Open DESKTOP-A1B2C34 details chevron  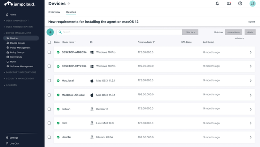251,52
